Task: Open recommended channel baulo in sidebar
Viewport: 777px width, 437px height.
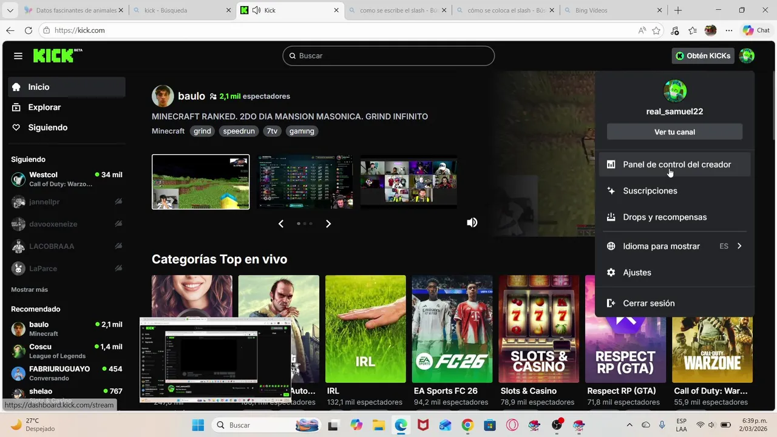Action: (x=67, y=329)
